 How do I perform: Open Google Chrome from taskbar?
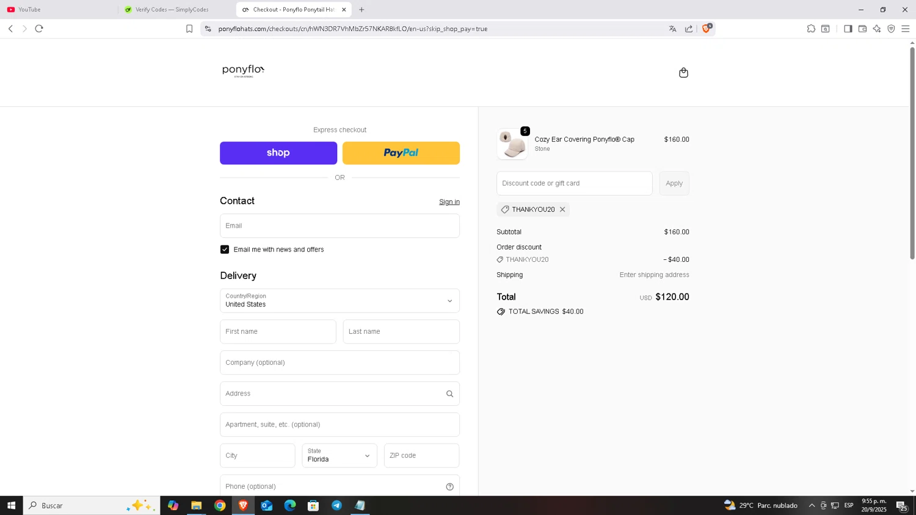(x=220, y=505)
